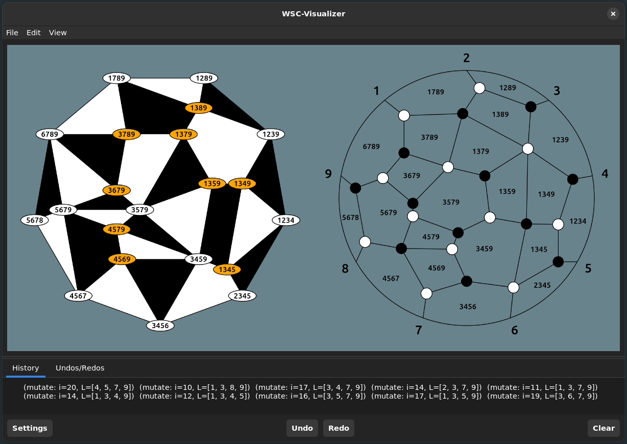Click the orange 1379 node
Image resolution: width=627 pixels, height=444 pixels.
pyautogui.click(x=183, y=134)
